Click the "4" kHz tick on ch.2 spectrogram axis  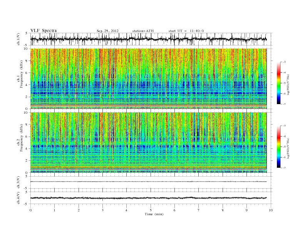coord(27,148)
